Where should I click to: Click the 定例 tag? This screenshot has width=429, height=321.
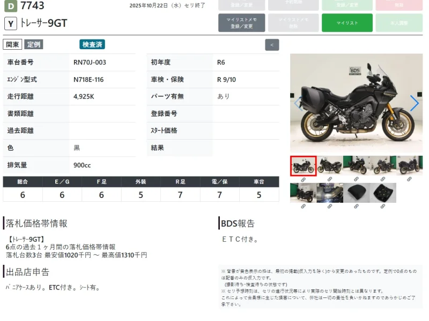[x=34, y=44]
